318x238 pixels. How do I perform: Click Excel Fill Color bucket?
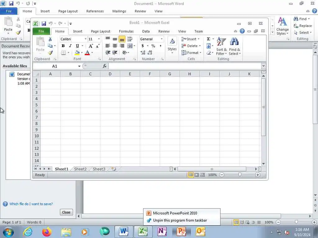(x=77, y=53)
